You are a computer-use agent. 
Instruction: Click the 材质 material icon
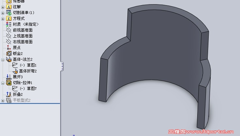click(x=9, y=24)
